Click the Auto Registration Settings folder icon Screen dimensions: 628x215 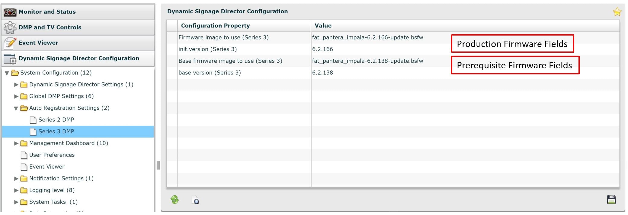click(24, 108)
